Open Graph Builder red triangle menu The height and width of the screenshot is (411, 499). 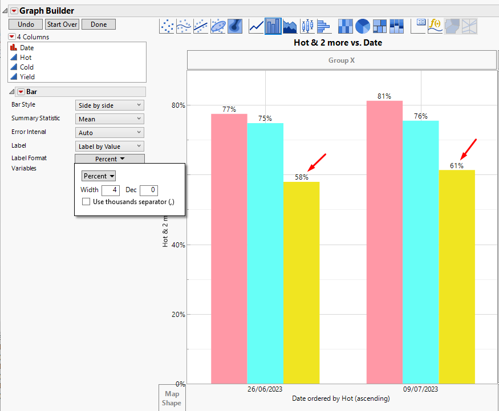pyautogui.click(x=14, y=11)
